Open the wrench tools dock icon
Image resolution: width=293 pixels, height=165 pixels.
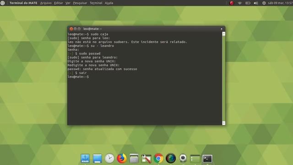146,159
